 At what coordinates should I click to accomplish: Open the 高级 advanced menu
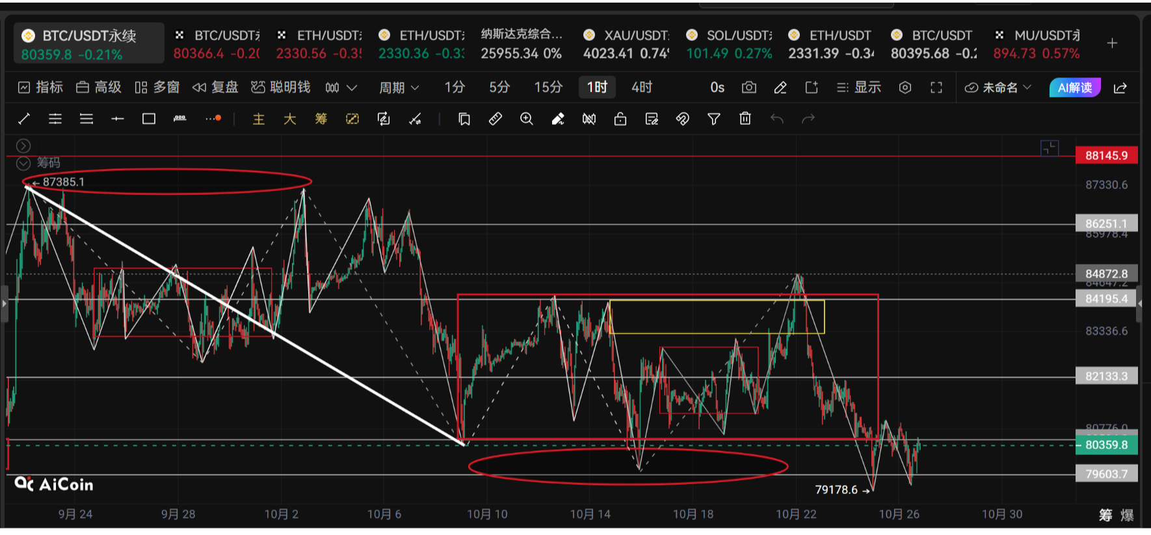coord(99,87)
